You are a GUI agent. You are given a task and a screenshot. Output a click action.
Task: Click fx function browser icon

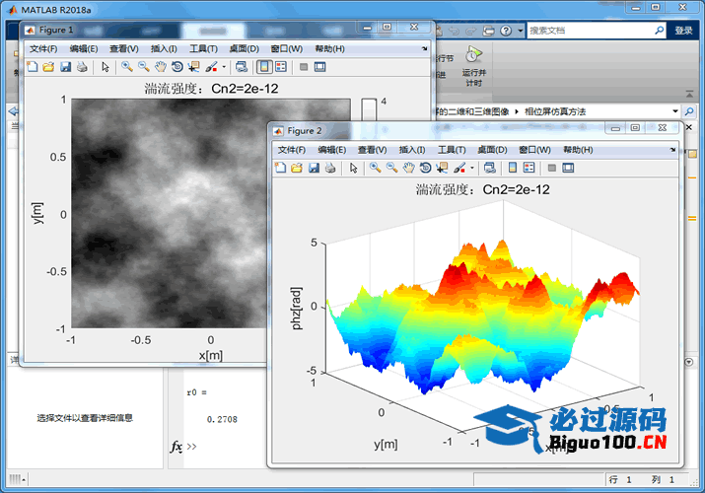pyautogui.click(x=176, y=447)
